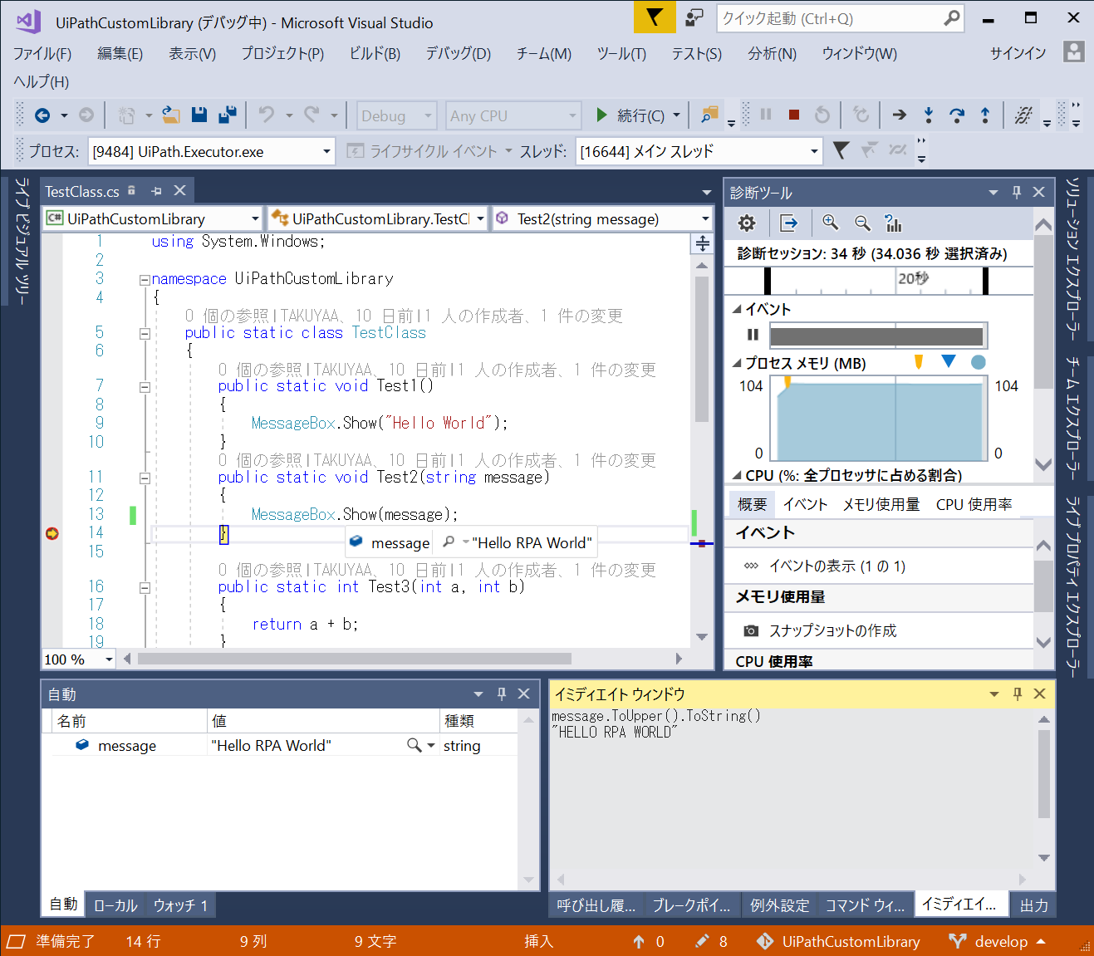The width and height of the screenshot is (1094, 956).
Task: Collapse the namespace UiPathCustomLibrary code block
Action: (145, 280)
